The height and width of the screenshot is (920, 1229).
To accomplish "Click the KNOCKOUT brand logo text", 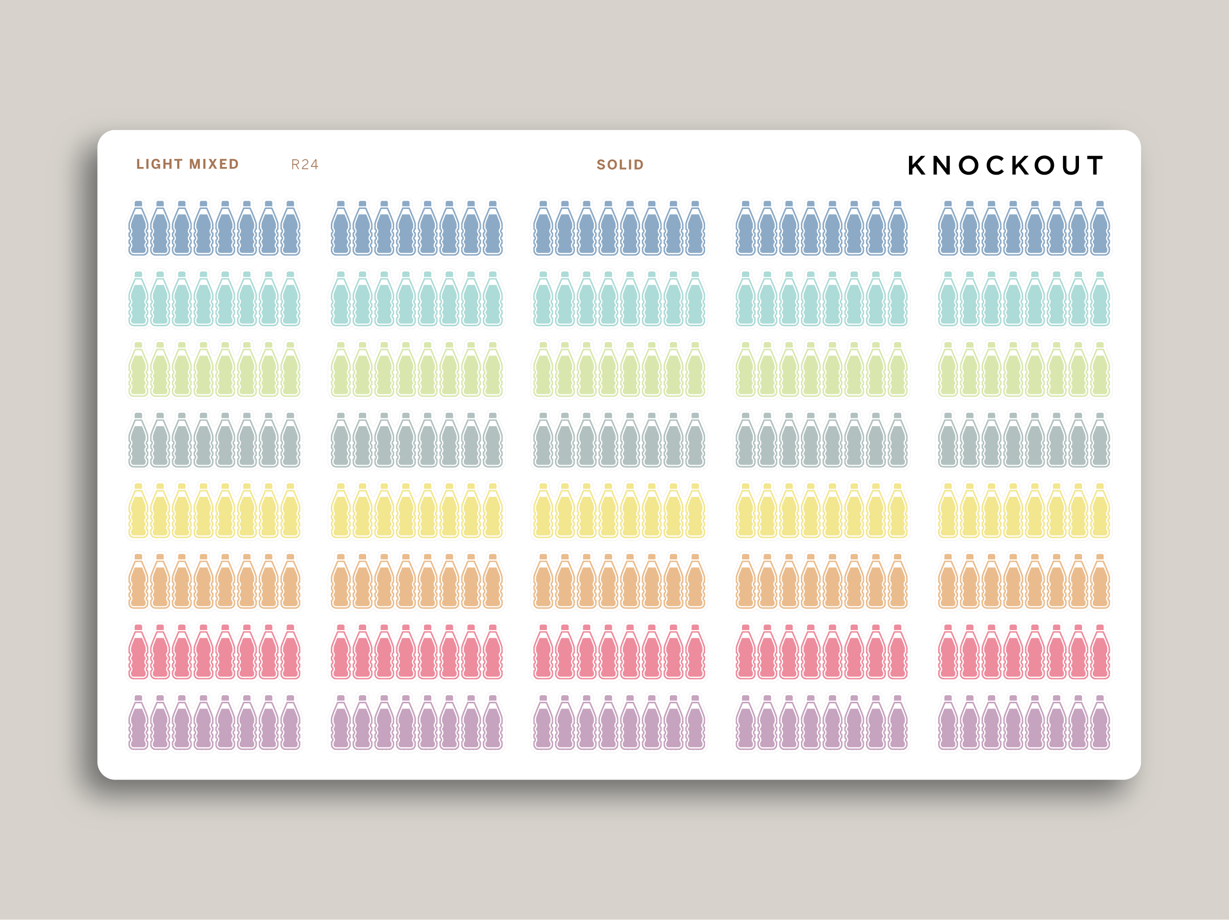I will pos(1005,165).
